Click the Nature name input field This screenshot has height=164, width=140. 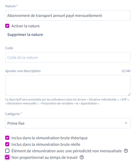tap(68, 15)
